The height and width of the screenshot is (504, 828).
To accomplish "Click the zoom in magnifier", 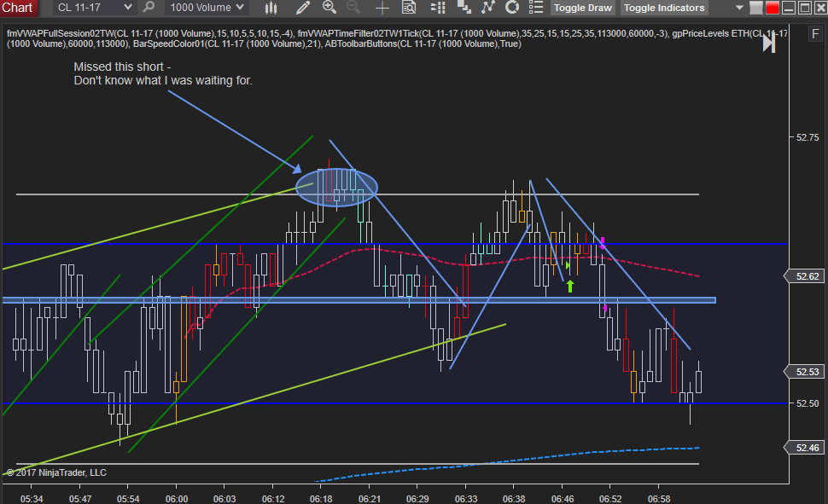I will [329, 8].
